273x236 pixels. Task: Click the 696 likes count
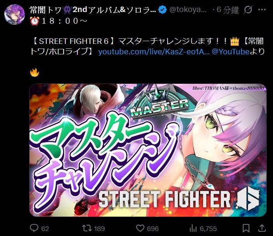[153, 229]
